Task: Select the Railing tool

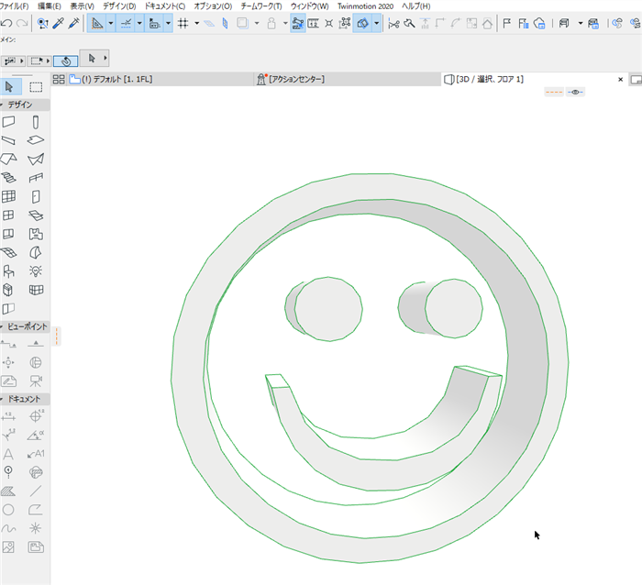Action: 36,178
